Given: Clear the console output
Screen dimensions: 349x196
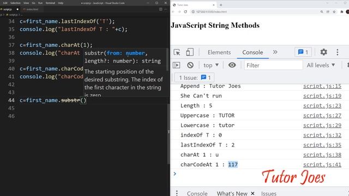Looking at the screenshot, I should 190,65.
